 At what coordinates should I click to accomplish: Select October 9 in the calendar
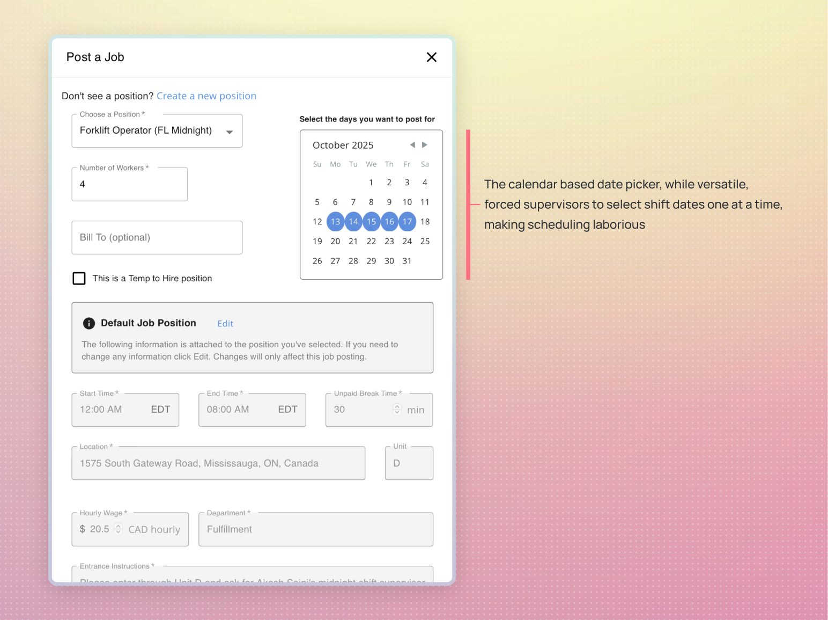(389, 202)
